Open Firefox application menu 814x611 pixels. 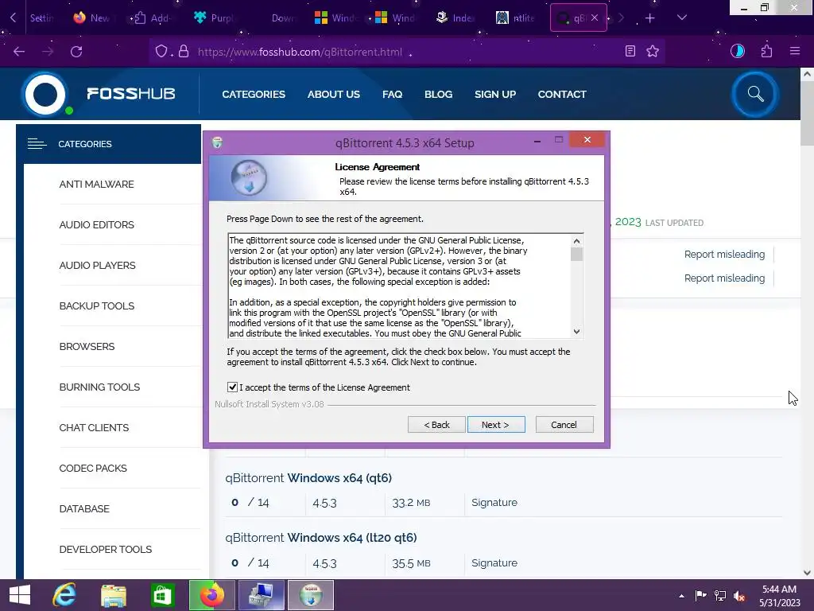coord(795,51)
